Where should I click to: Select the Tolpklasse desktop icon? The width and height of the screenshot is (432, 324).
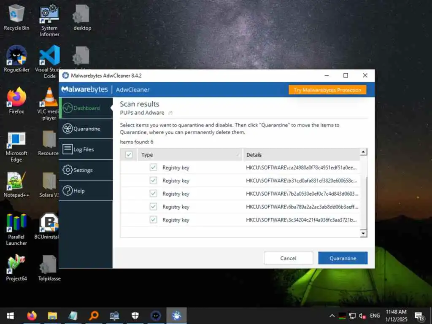click(x=49, y=268)
